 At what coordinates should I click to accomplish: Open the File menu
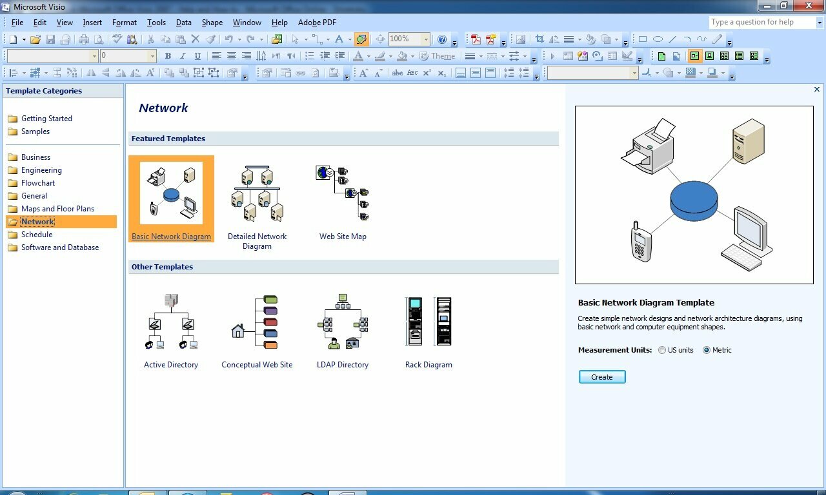point(17,23)
